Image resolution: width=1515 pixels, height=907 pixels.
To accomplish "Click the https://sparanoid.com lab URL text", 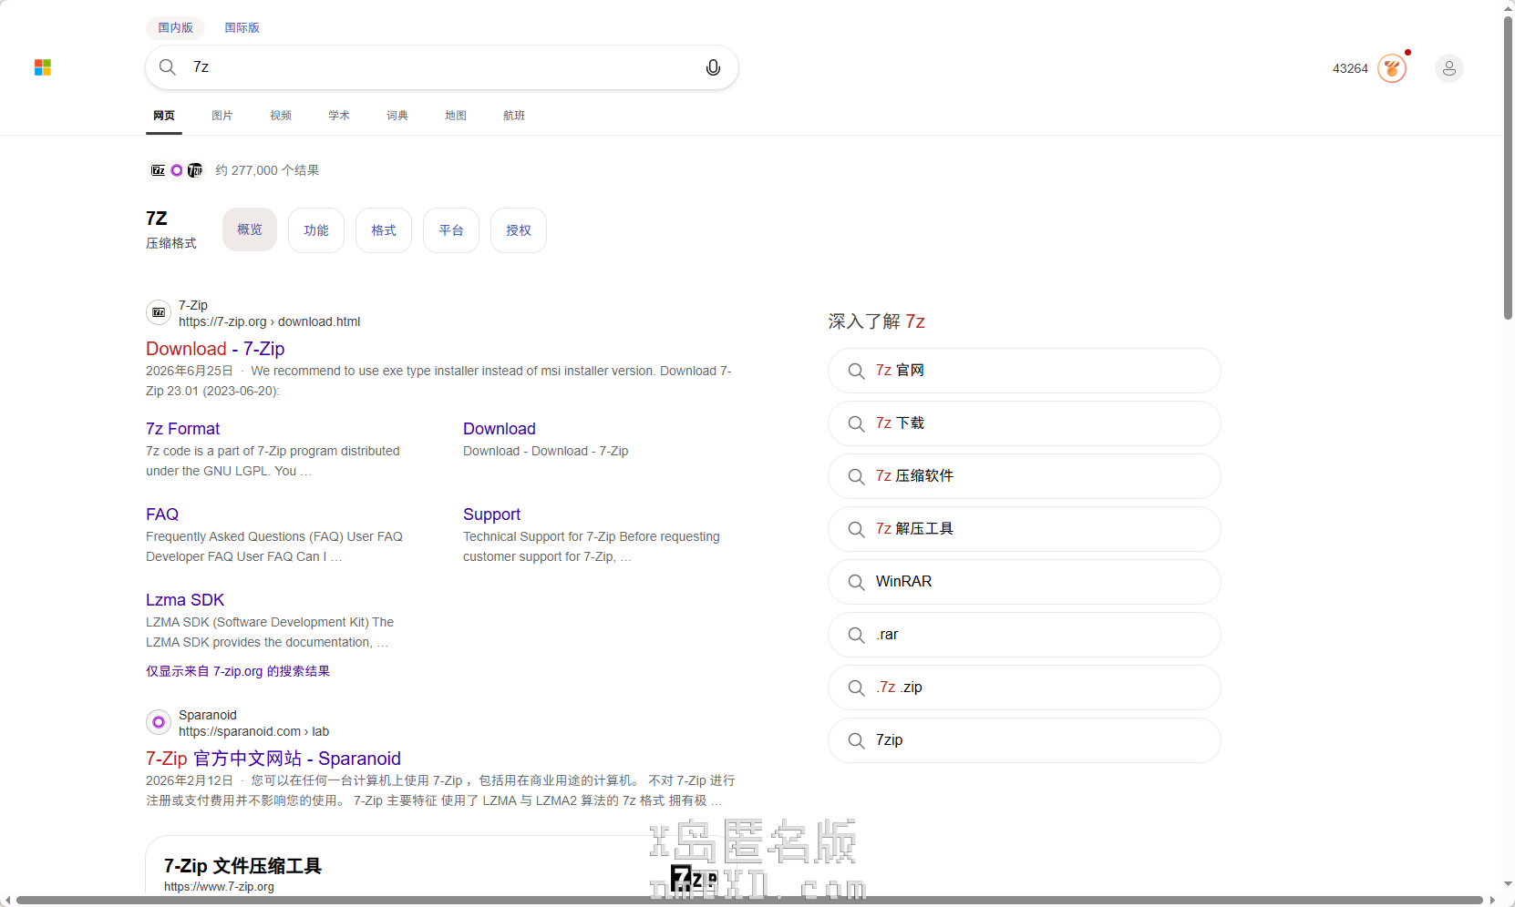I will 253,731.
